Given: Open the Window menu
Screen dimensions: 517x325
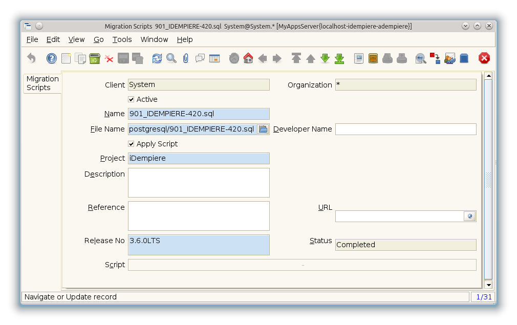Looking at the screenshot, I should tap(154, 39).
